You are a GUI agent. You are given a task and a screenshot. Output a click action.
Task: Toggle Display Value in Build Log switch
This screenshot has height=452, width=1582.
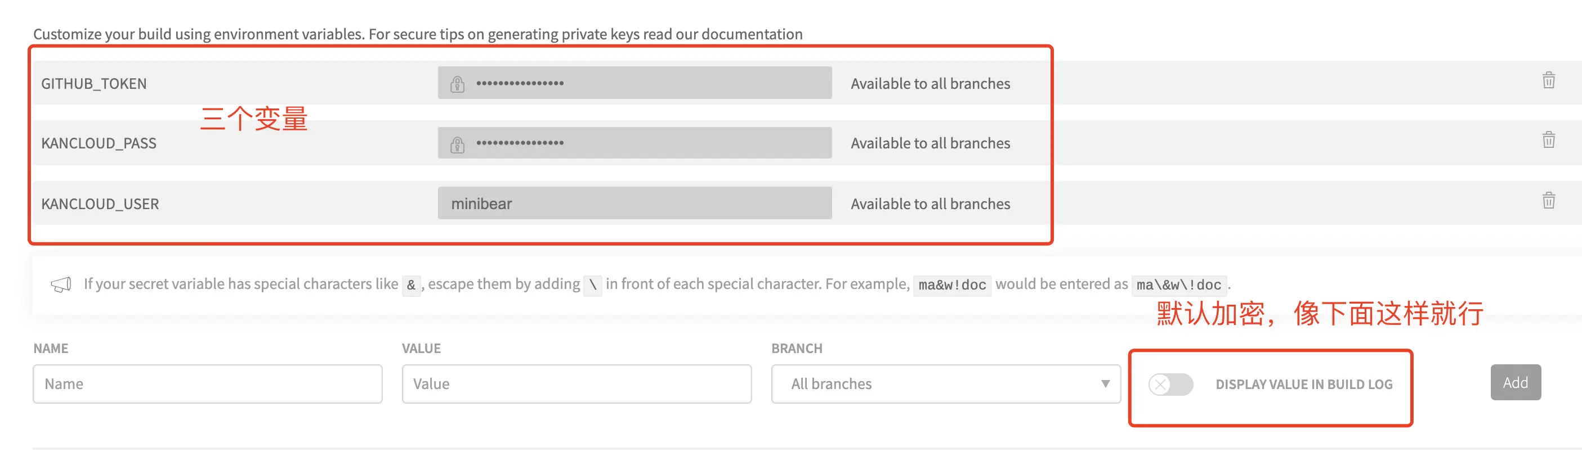point(1170,385)
